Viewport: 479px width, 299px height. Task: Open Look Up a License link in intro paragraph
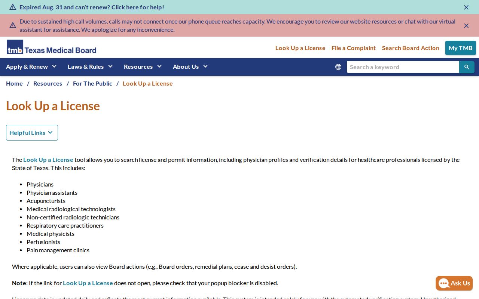48,160
